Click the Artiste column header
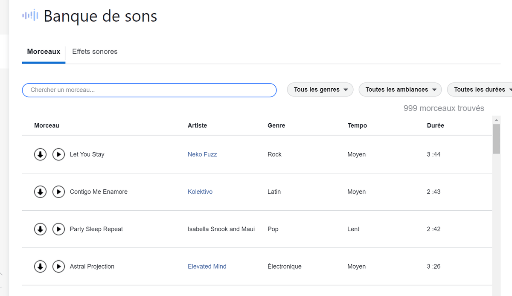This screenshot has width=512, height=296. point(198,125)
